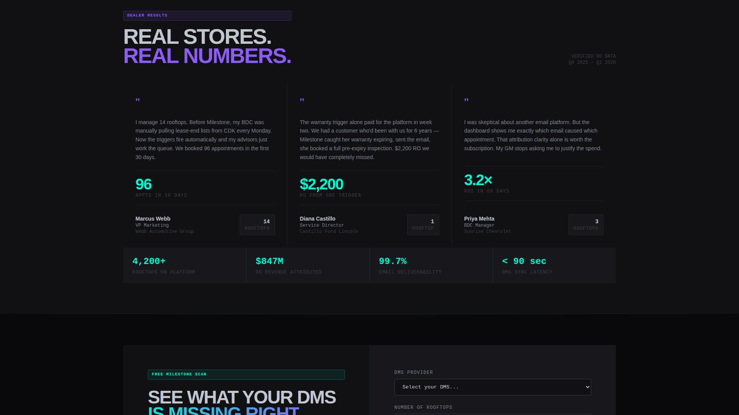This screenshot has height=415, width=739.
Task: Click the green 3.2× stat
Action: pyautogui.click(x=478, y=180)
